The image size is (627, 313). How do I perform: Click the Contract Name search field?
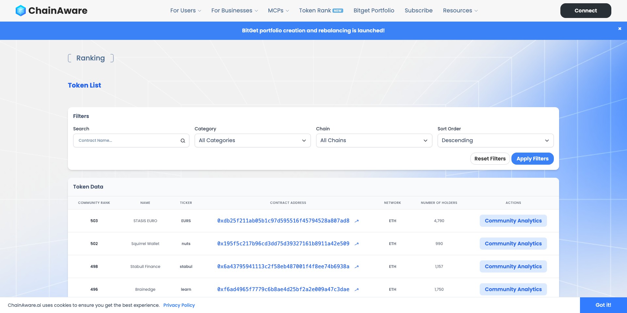(x=131, y=140)
